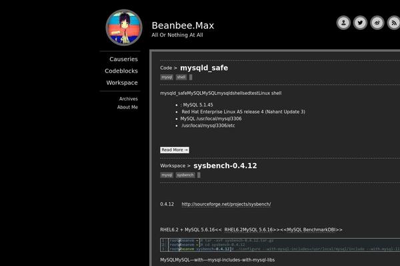This screenshot has width=400, height=266.
Task: Click the 'All Or Nothing At All' tagline
Action: click(x=177, y=35)
